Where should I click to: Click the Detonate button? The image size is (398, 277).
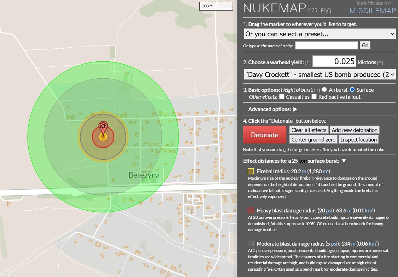click(x=264, y=135)
